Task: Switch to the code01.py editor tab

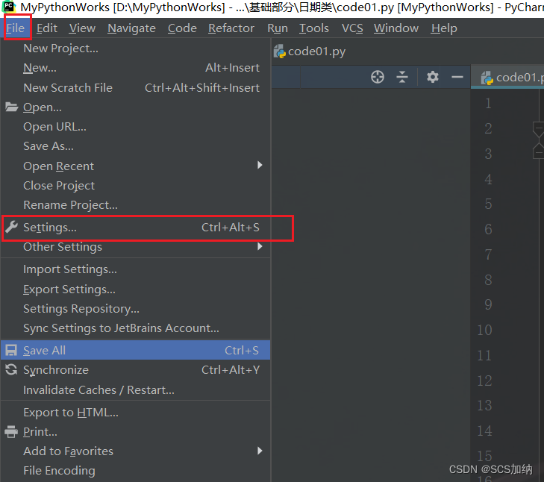Action: [507, 78]
